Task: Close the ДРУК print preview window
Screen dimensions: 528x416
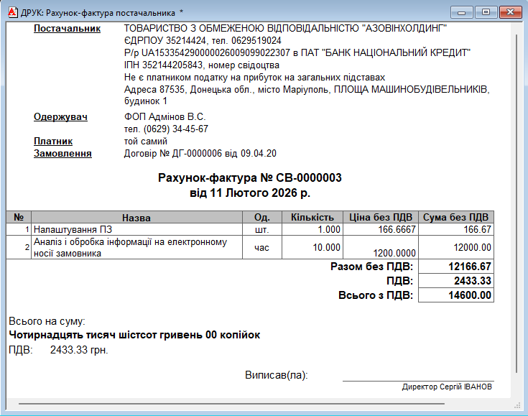Action: [x=509, y=12]
